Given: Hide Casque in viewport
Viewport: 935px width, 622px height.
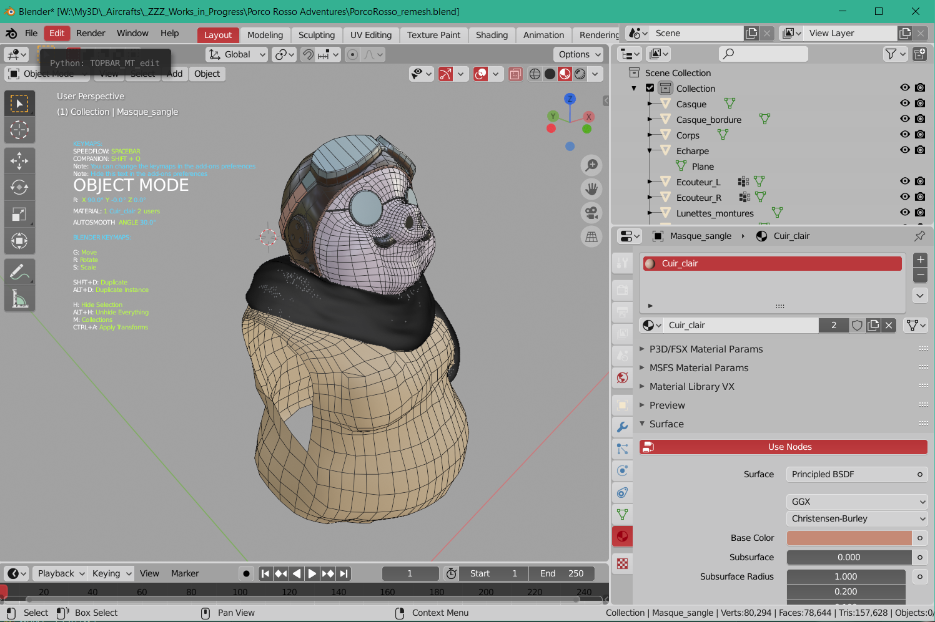Looking at the screenshot, I should tap(904, 103).
